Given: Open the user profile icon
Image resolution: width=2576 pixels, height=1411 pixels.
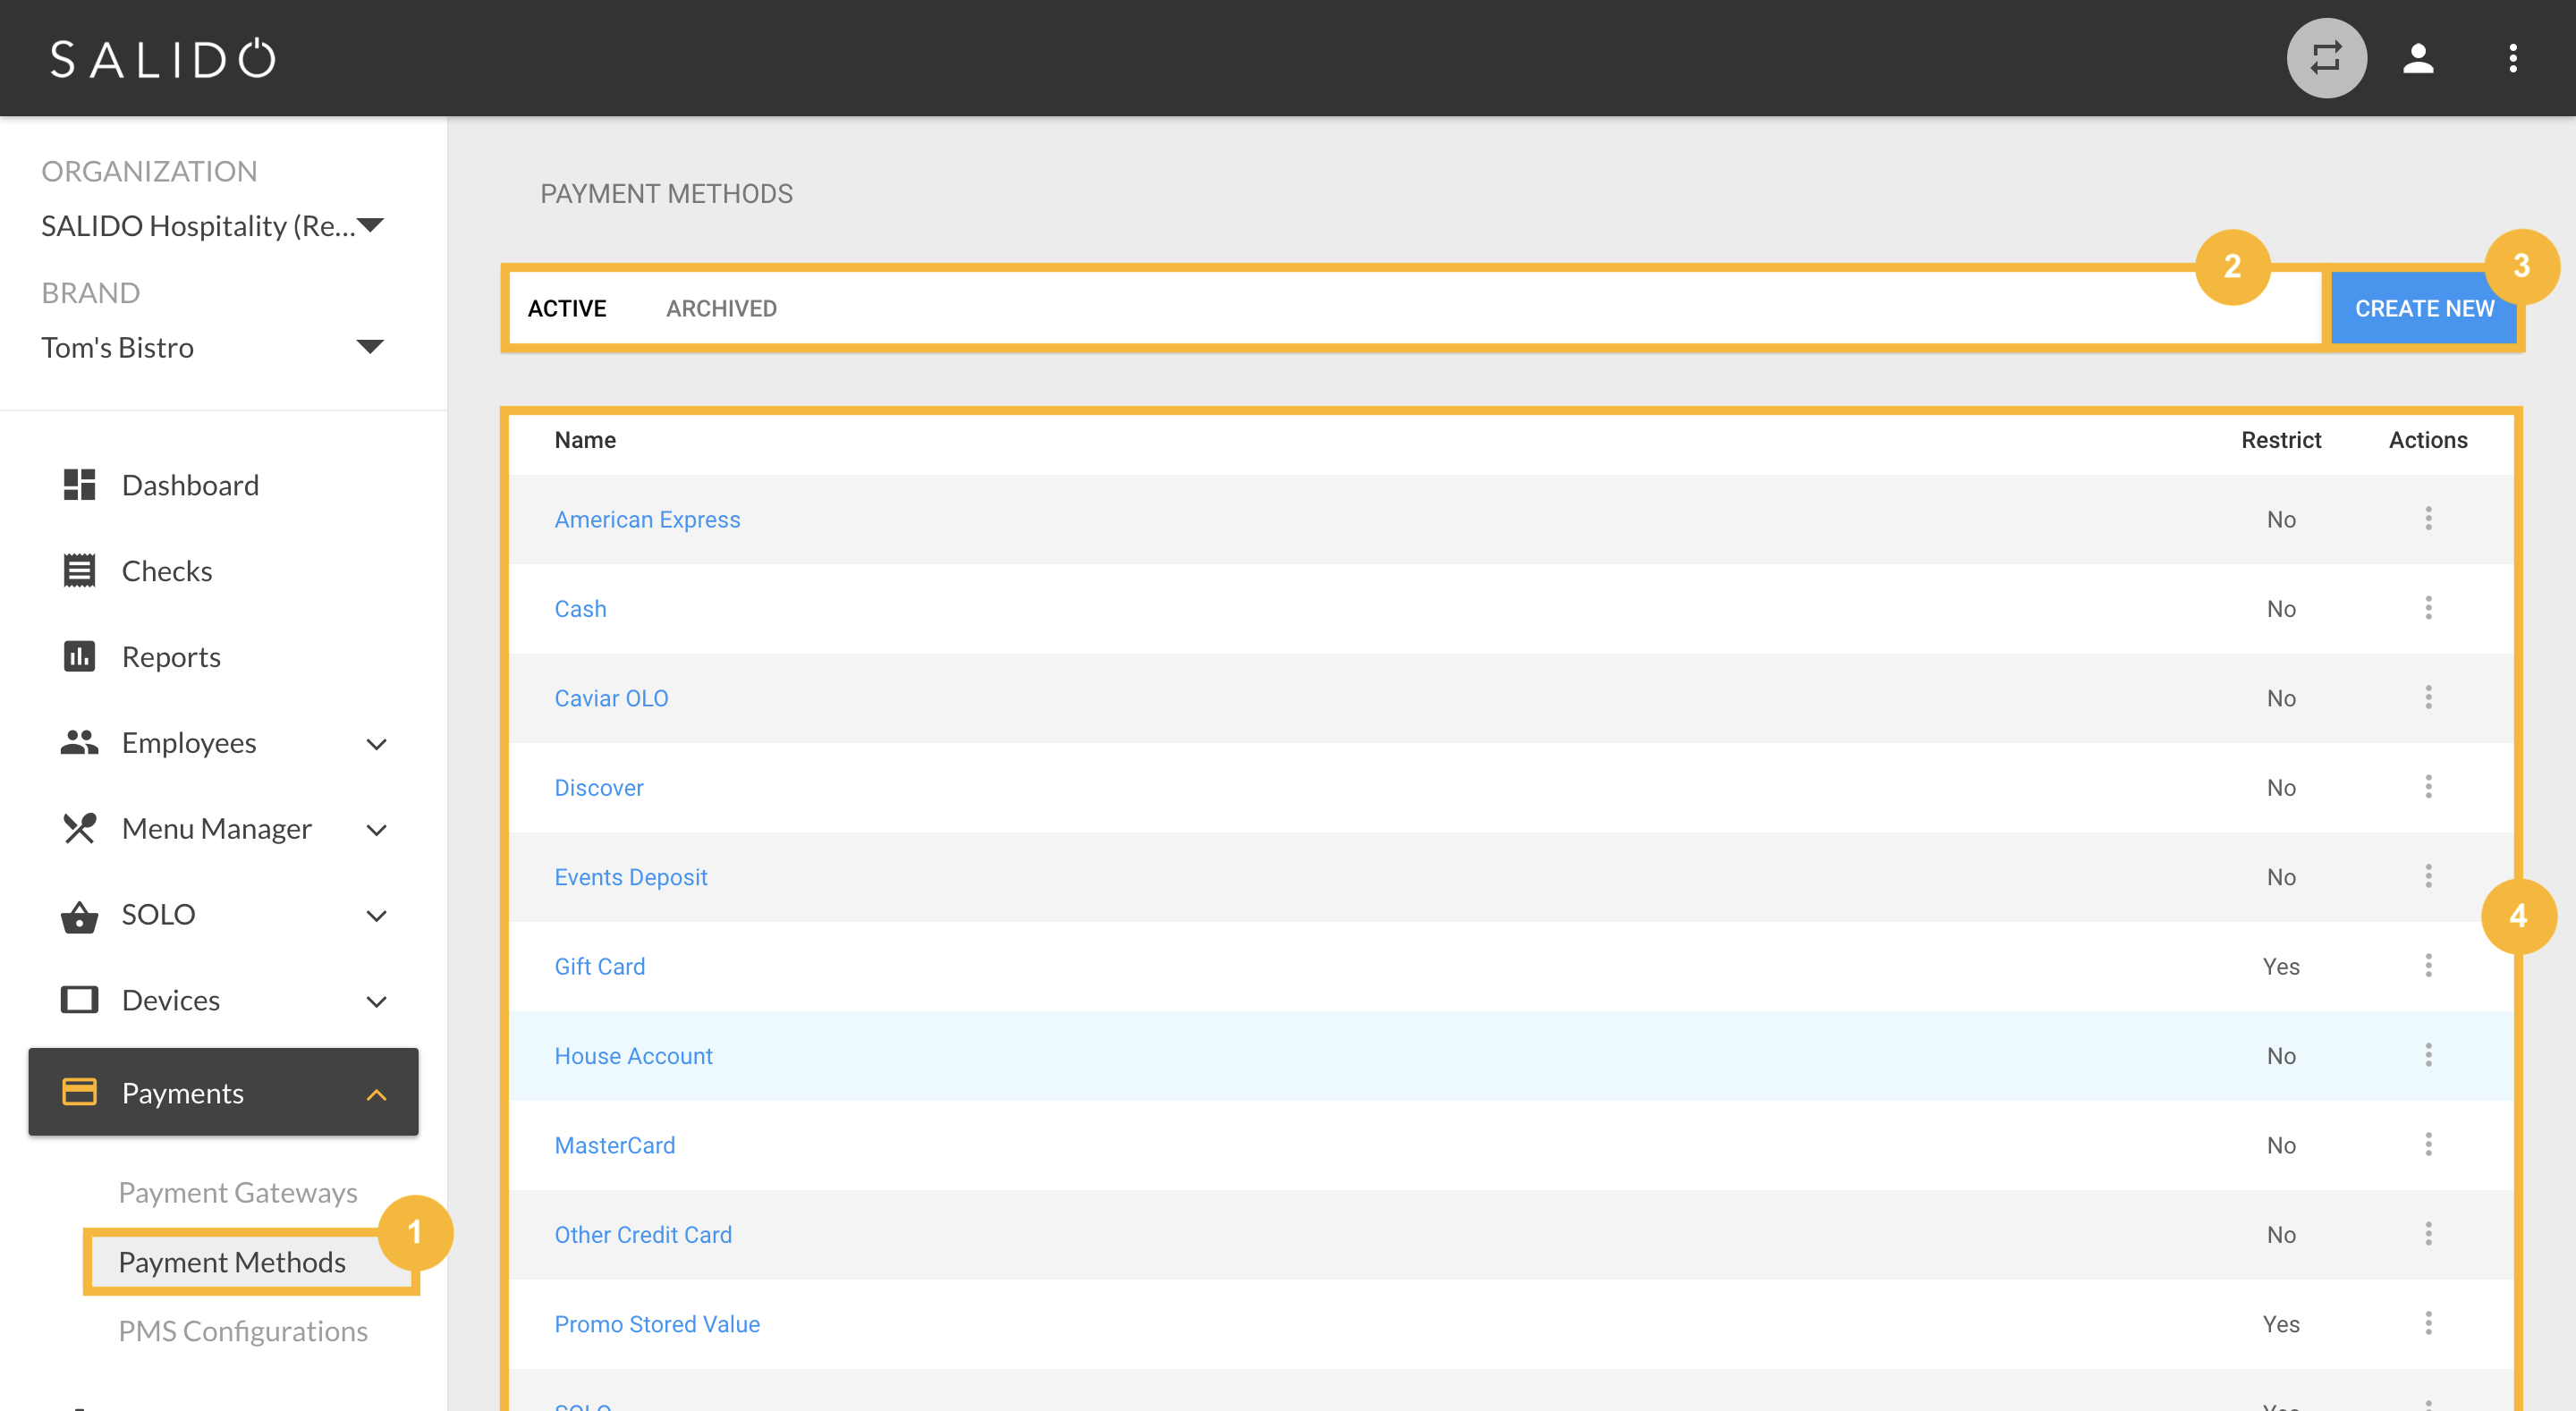Looking at the screenshot, I should 2418,58.
